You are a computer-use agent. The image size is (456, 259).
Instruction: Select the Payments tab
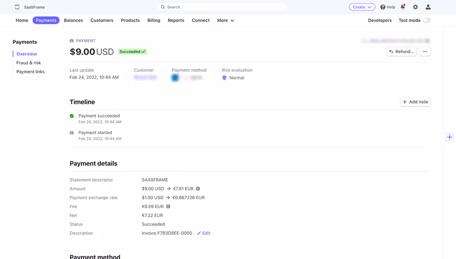(x=46, y=21)
